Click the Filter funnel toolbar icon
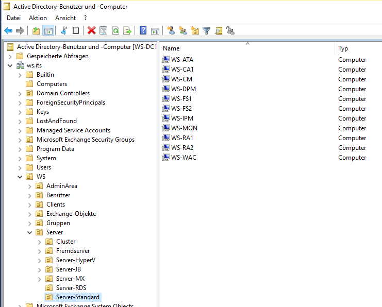Image resolution: width=382 pixels, height=307 pixels. pos(207,31)
